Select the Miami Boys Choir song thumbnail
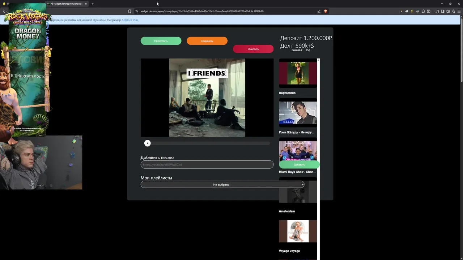The image size is (463, 260). pyautogui.click(x=298, y=150)
